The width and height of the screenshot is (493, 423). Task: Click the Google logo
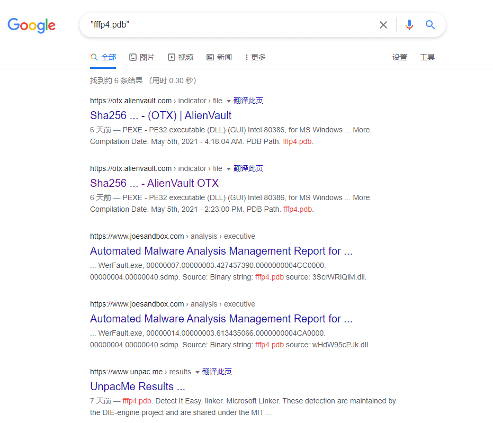click(31, 25)
